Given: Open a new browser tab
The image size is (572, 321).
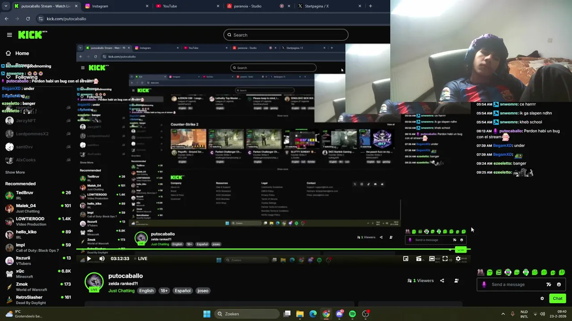Looking at the screenshot, I should 370,6.
